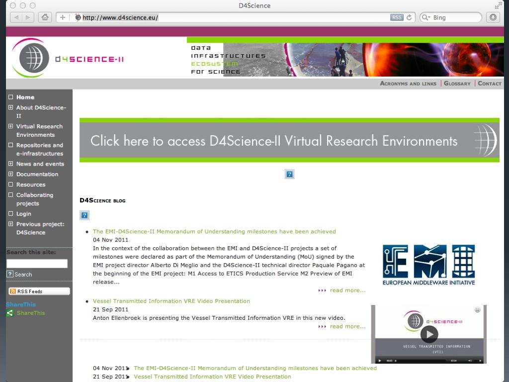Open the Home menu link
The height and width of the screenshot is (382, 509).
(x=25, y=97)
